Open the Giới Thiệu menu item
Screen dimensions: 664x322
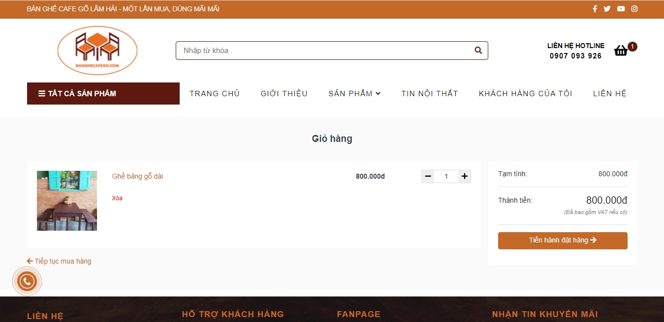284,94
